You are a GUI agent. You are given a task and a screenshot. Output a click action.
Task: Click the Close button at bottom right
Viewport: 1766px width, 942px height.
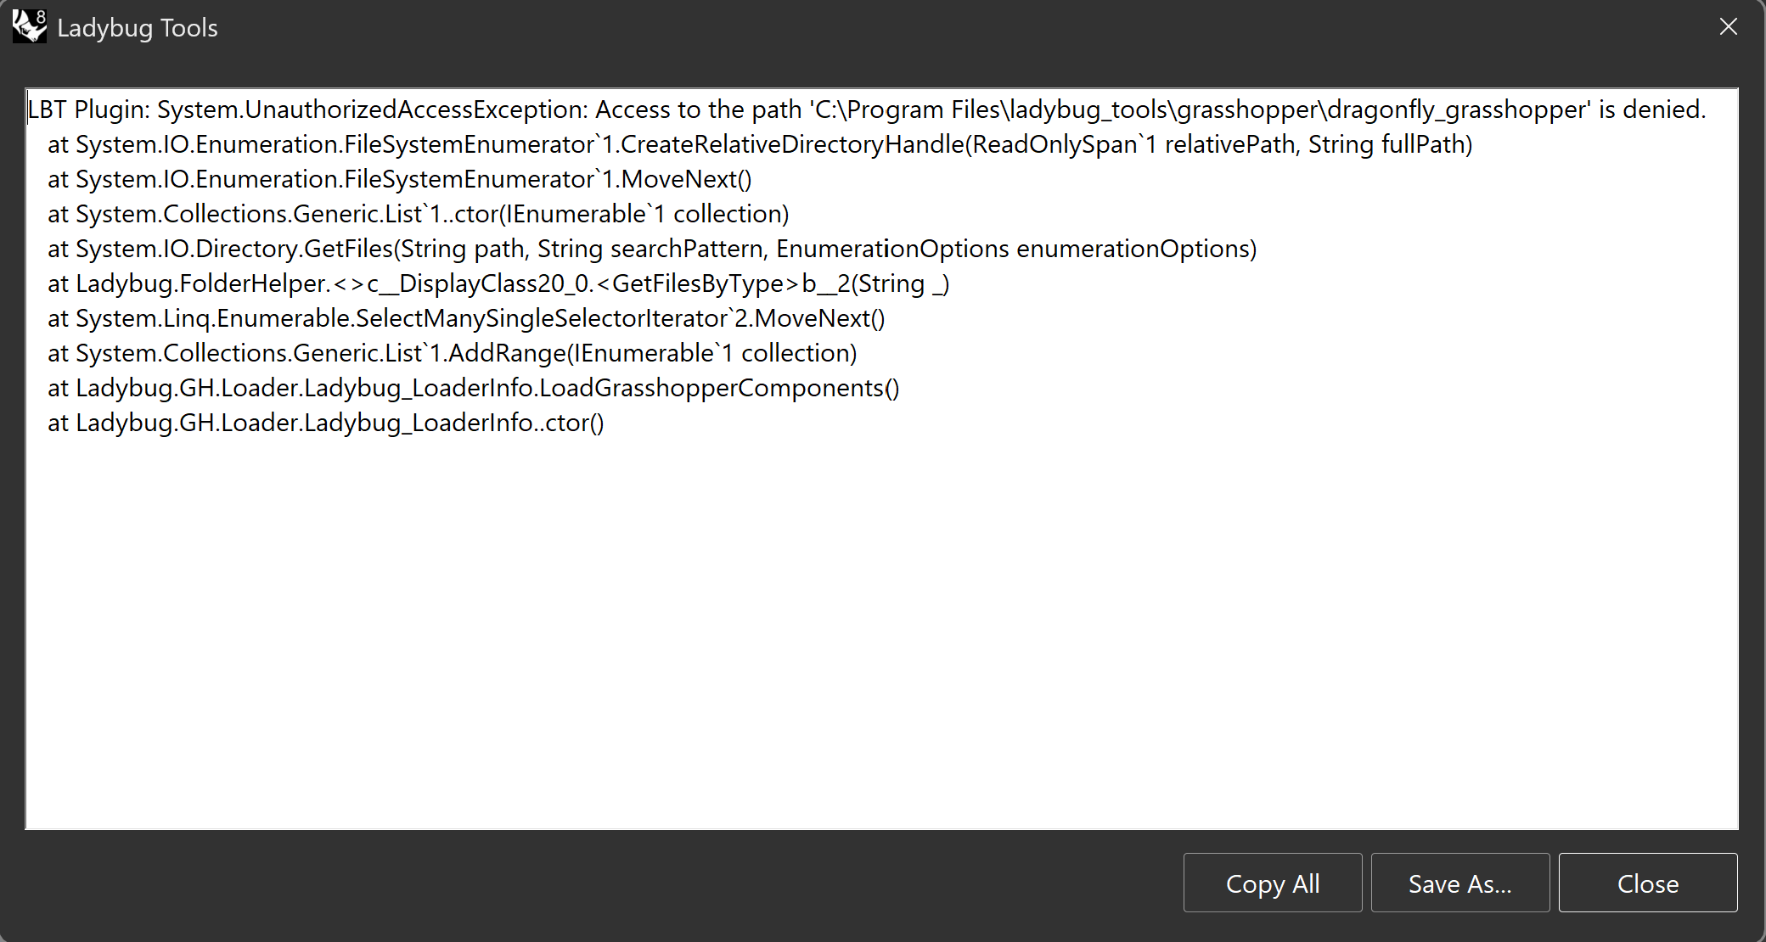pyautogui.click(x=1648, y=883)
